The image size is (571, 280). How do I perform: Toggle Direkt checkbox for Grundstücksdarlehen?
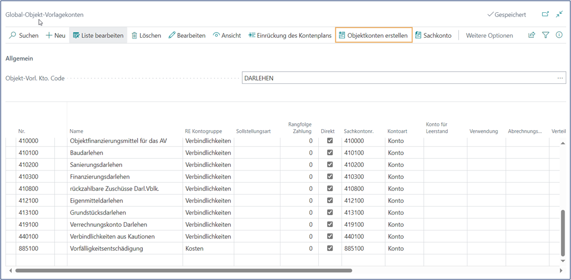[x=330, y=213]
